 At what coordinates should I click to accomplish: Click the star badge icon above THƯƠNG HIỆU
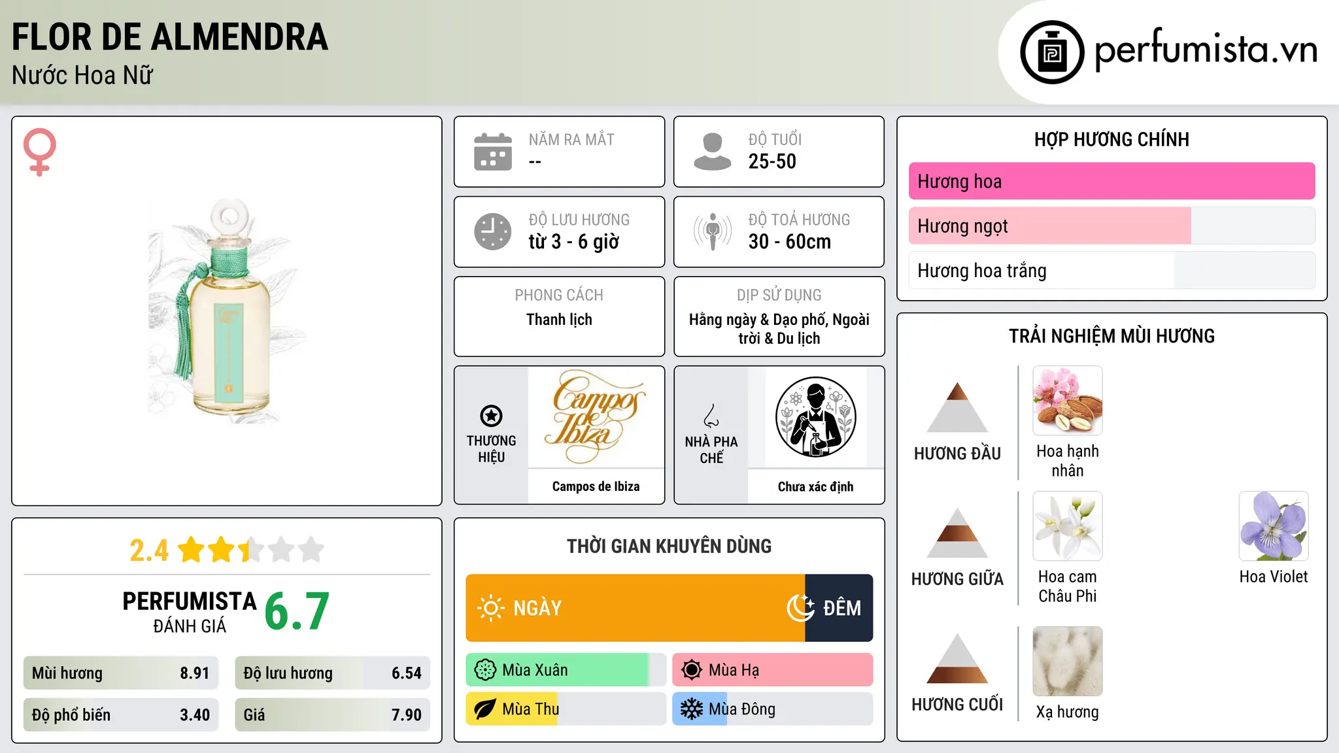[x=491, y=416]
